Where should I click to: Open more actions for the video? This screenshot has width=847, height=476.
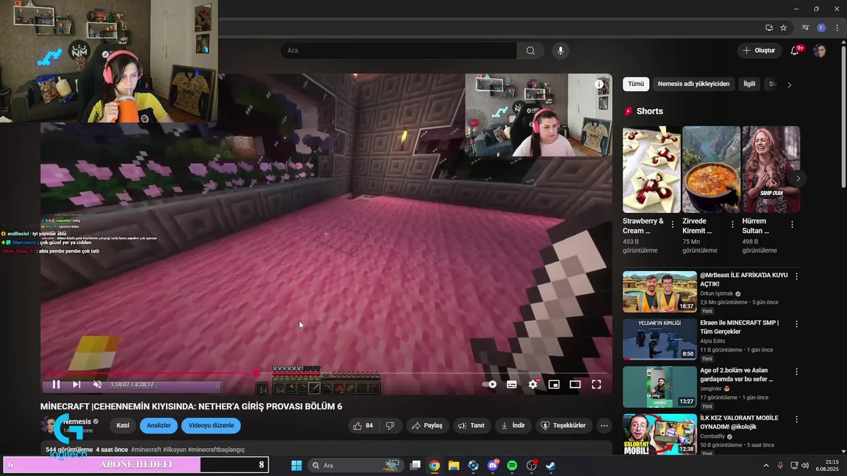604,426
